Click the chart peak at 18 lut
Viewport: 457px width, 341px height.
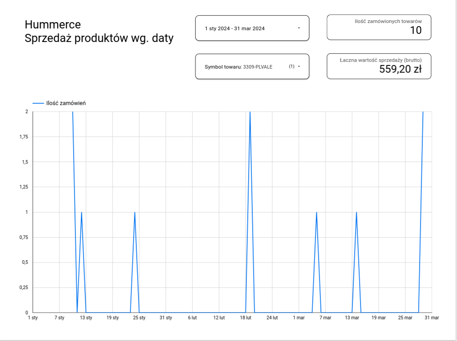pos(250,112)
